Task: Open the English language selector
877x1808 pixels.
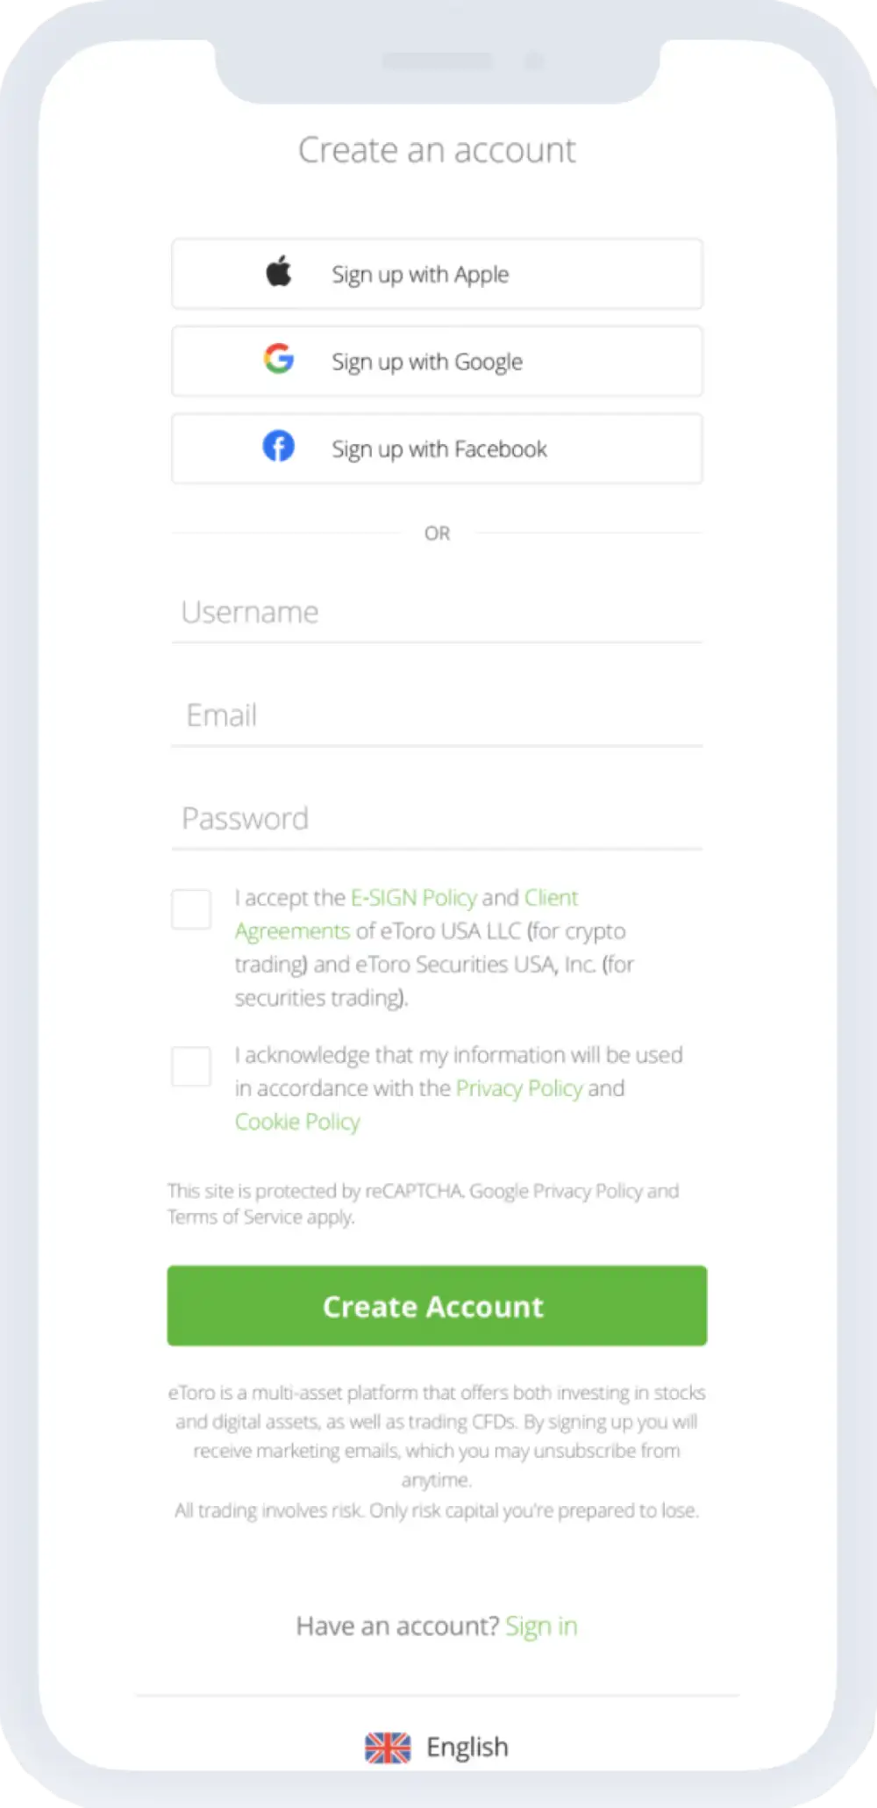Action: [x=467, y=1747]
